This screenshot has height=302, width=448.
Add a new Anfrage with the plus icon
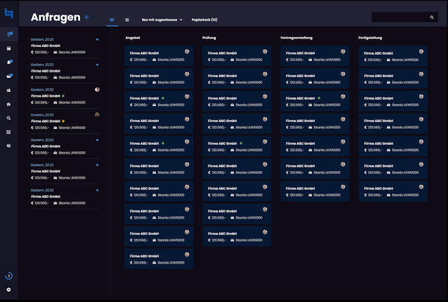[86, 17]
